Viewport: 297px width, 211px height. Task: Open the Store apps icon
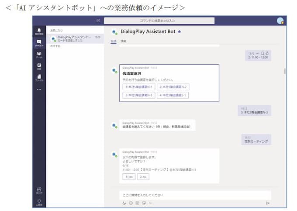tap(39, 190)
